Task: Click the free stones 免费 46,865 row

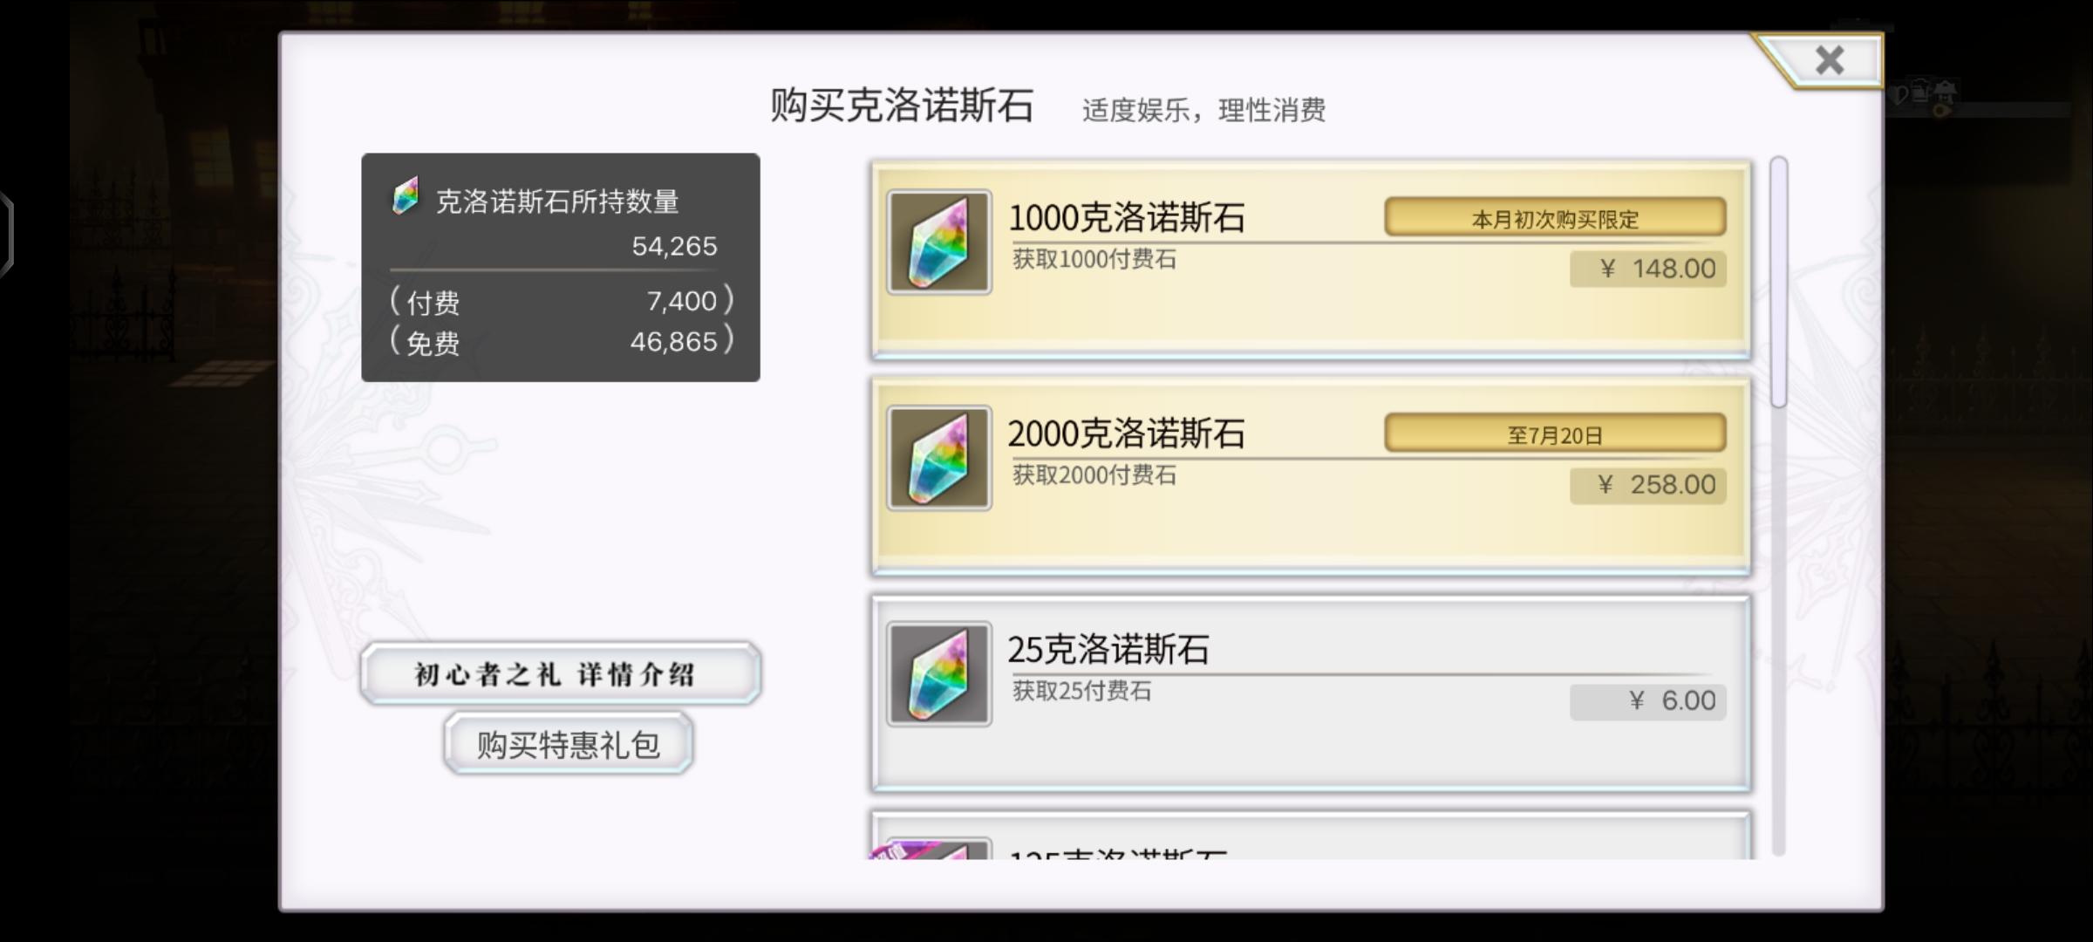Action: [x=562, y=342]
